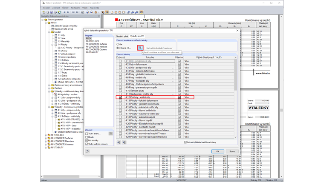
Task: Open the Úpravy menu
Action: (65, 8)
